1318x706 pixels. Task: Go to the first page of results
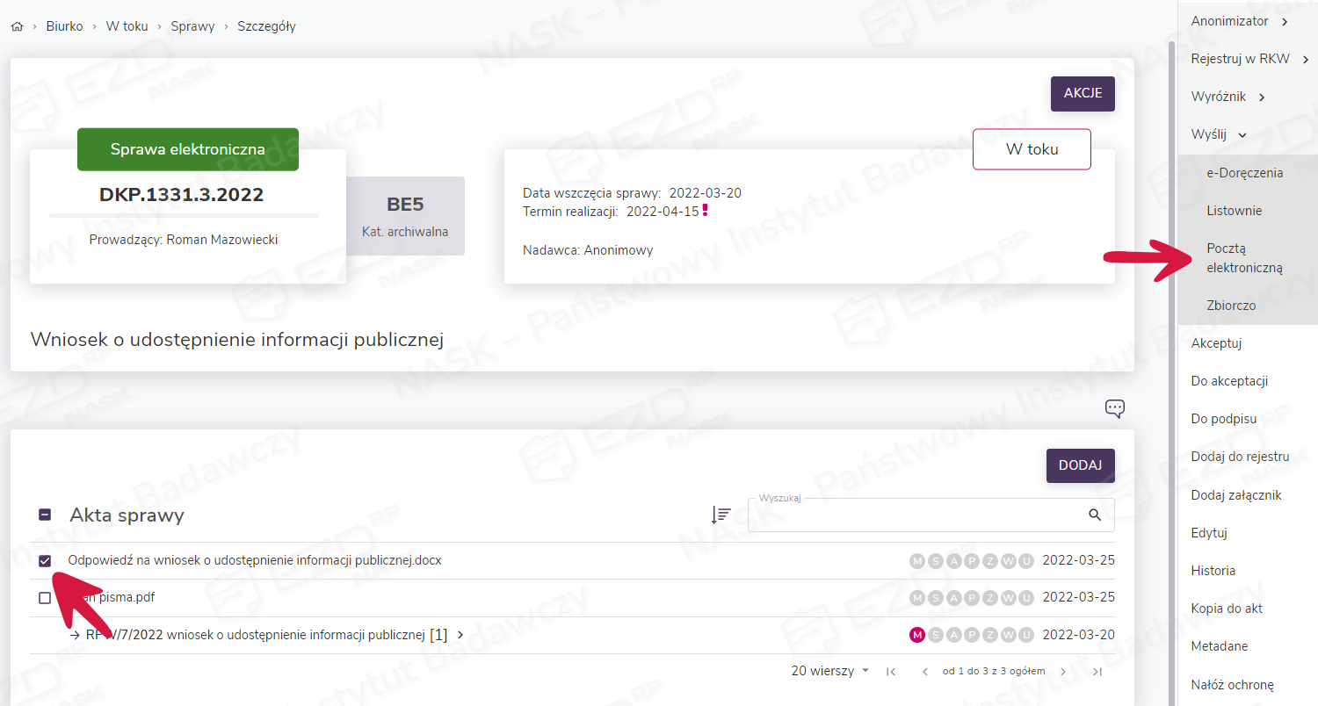[x=891, y=672]
